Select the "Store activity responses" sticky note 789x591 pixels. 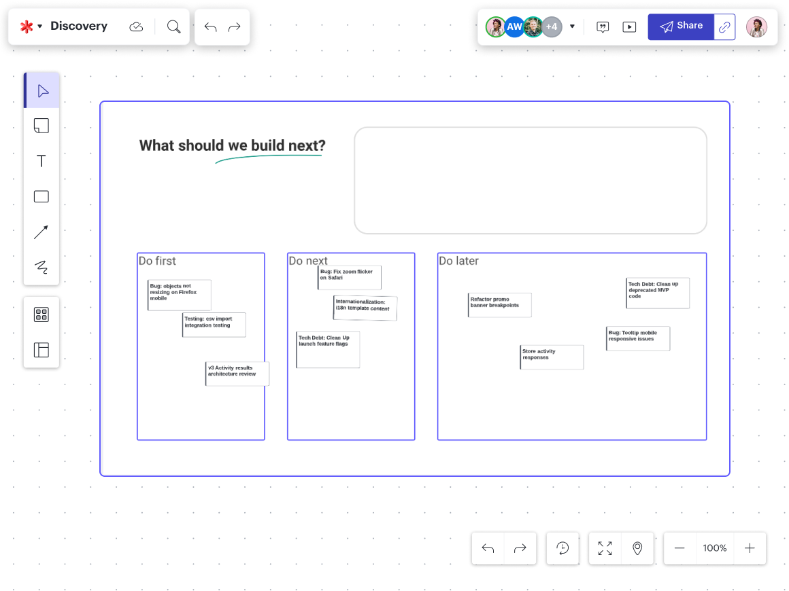click(552, 357)
